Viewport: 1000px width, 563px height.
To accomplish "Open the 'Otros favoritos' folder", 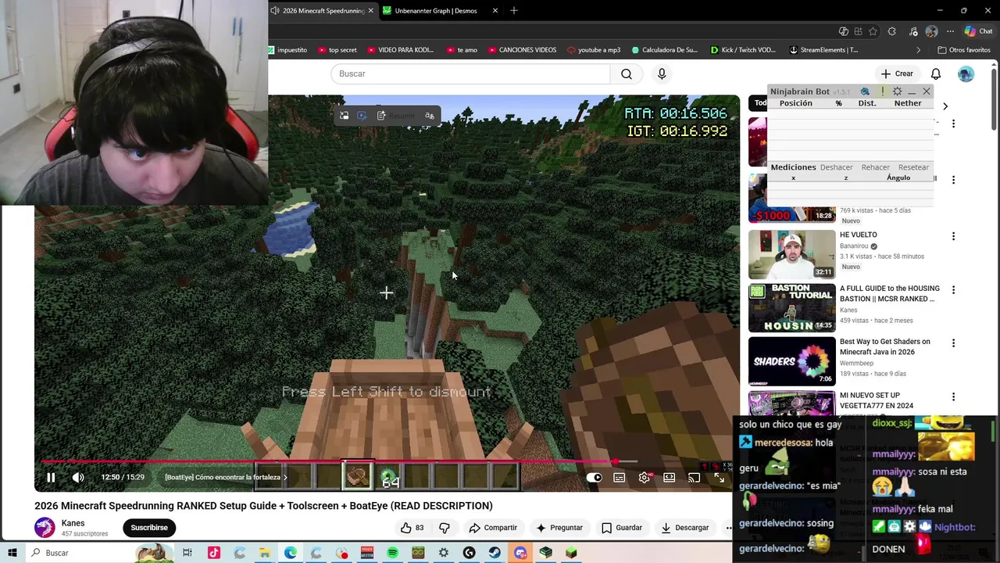I will click(963, 50).
